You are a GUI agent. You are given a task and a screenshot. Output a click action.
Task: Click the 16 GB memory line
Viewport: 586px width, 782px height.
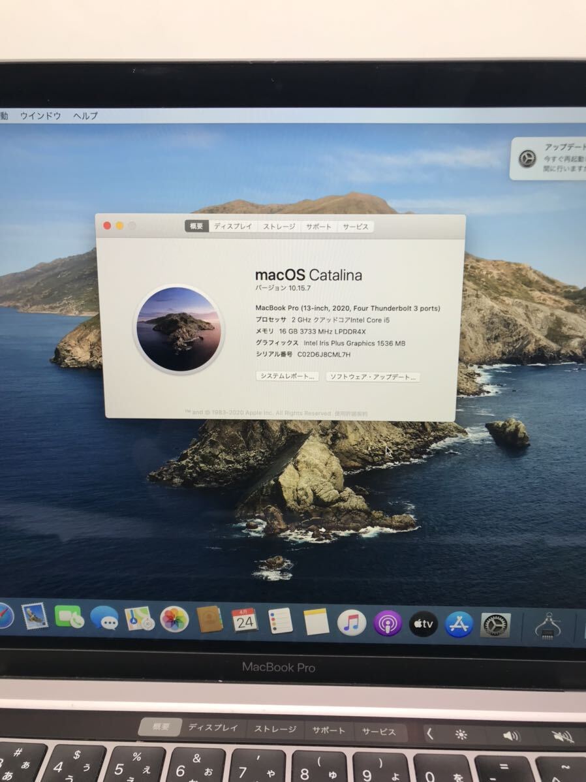[311, 332]
